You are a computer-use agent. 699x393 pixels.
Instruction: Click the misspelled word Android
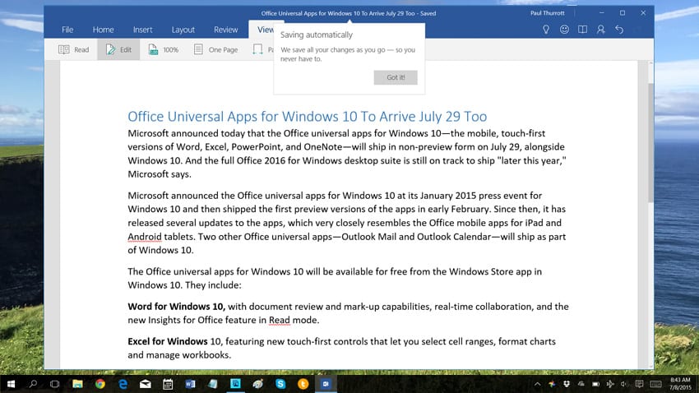pos(145,237)
